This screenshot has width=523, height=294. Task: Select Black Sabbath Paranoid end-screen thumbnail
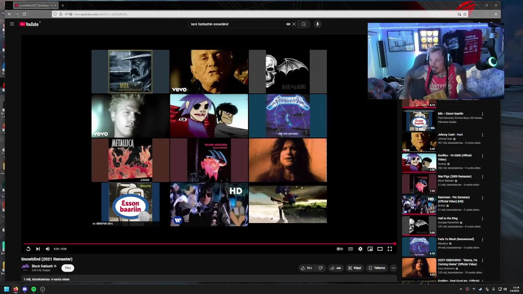coord(209,160)
